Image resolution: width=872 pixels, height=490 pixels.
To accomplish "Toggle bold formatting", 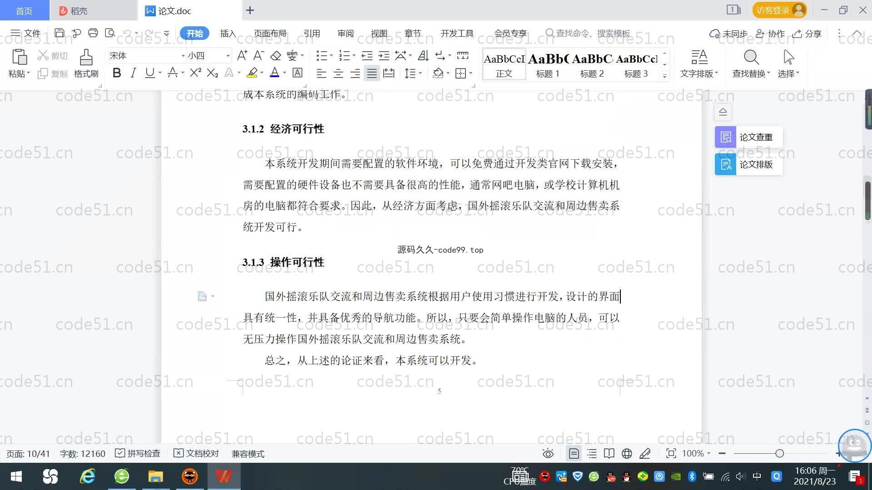I will [117, 73].
